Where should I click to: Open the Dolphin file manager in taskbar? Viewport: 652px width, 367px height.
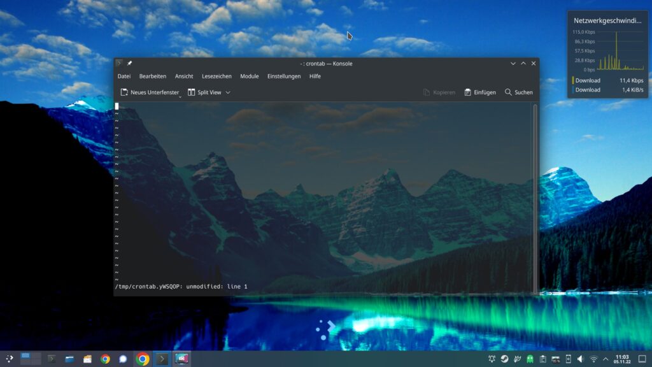coord(69,359)
